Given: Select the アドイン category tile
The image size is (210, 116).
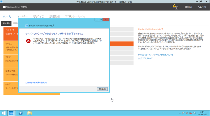Looking at the screenshot, I should click(x=11, y=61).
